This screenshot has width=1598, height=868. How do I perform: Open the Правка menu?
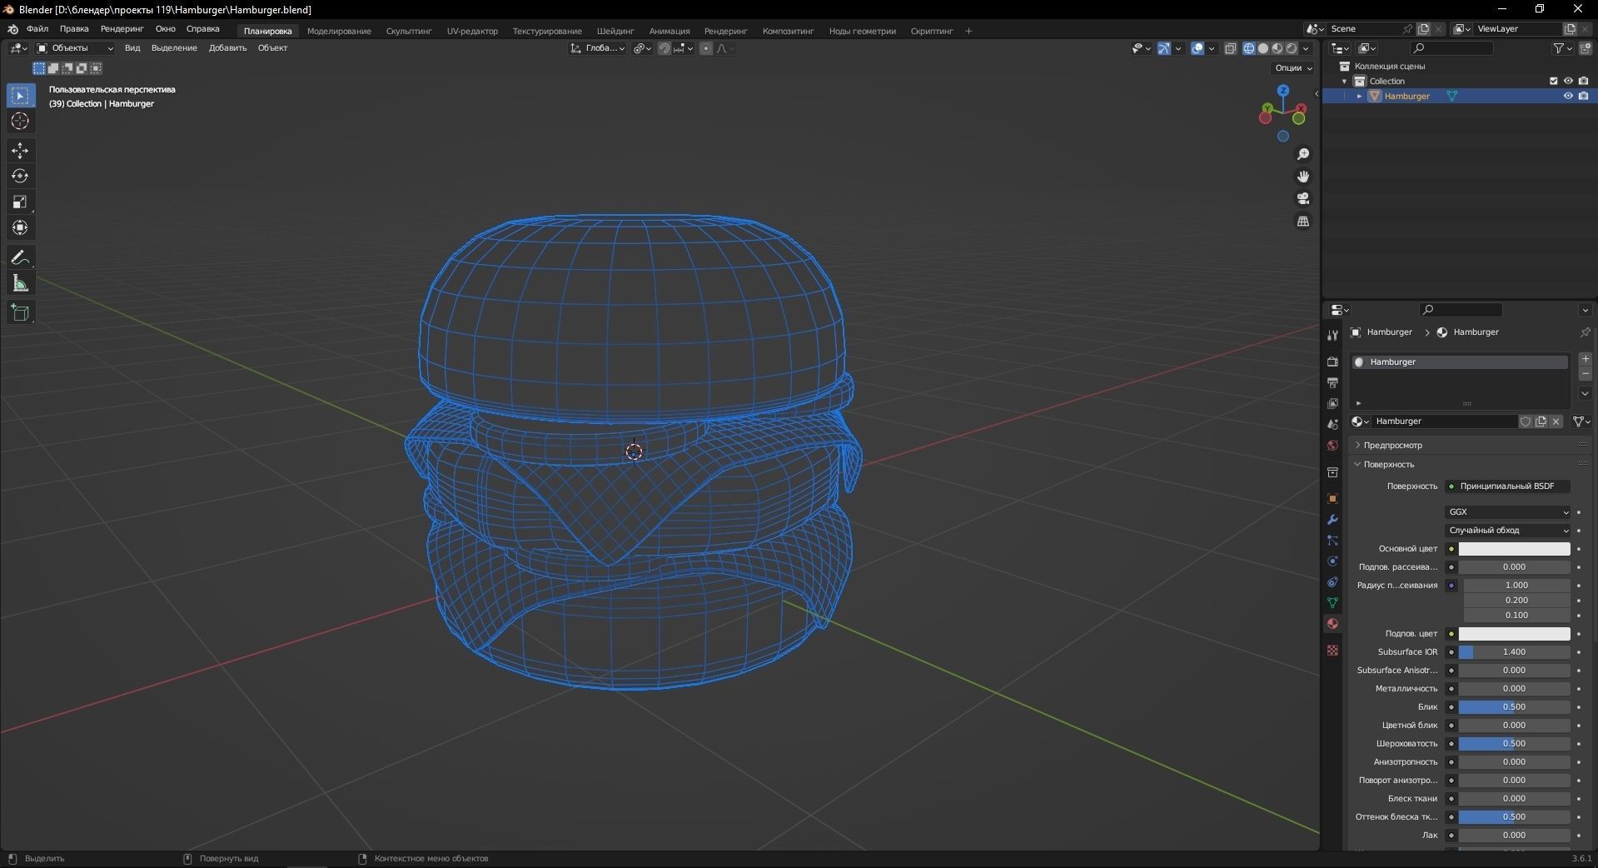[74, 29]
